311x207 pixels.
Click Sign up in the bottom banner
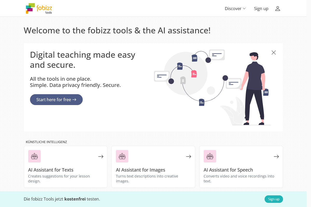tap(274, 199)
